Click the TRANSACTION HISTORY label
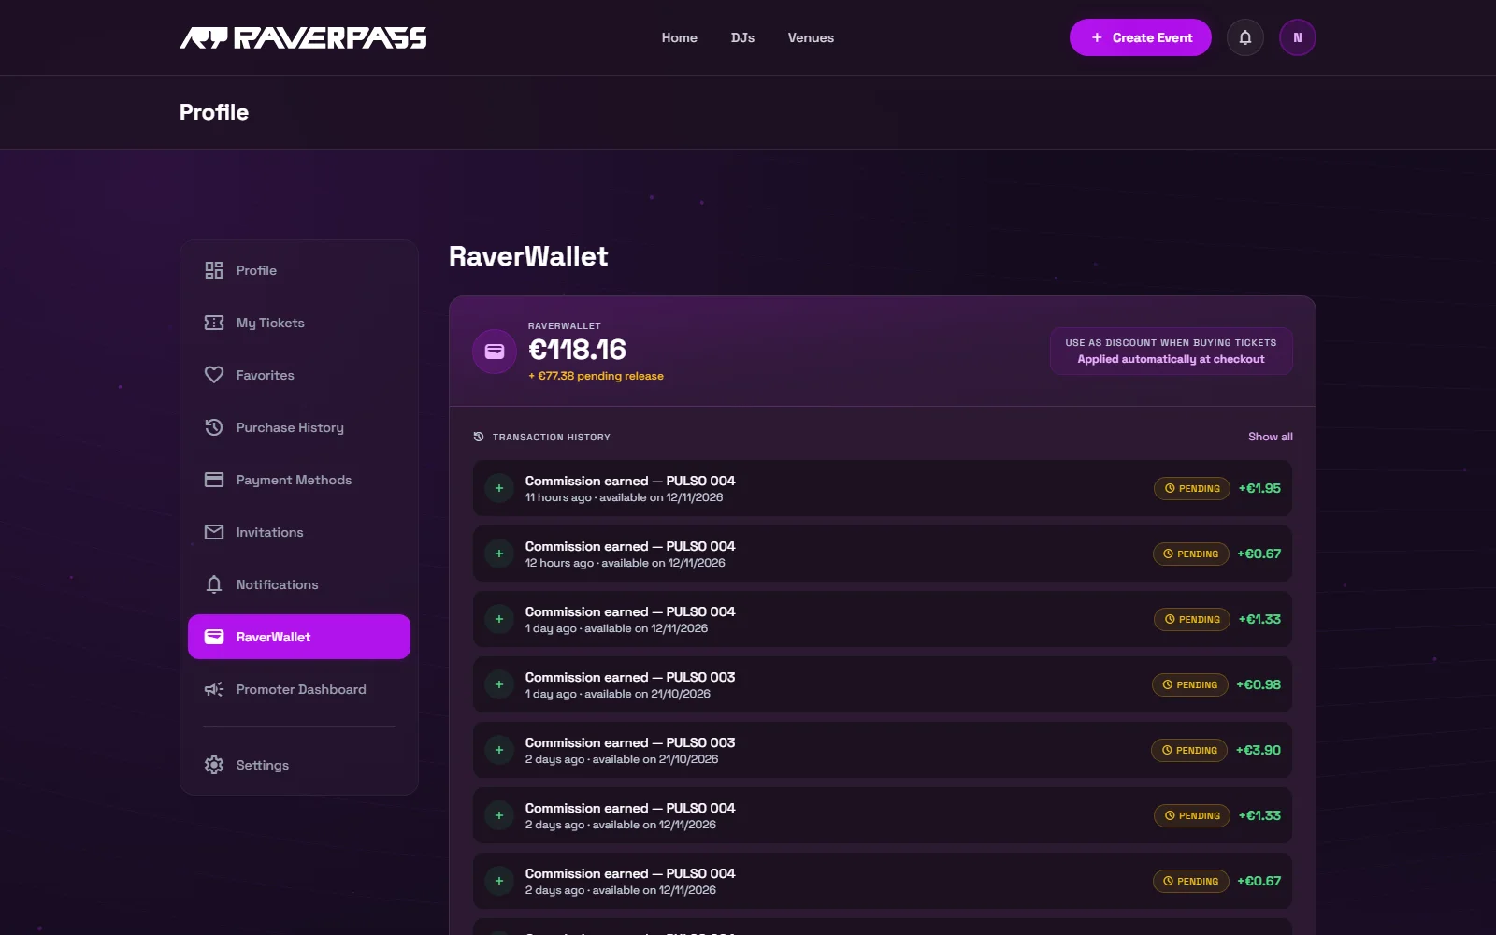The width and height of the screenshot is (1496, 935). coord(551,437)
